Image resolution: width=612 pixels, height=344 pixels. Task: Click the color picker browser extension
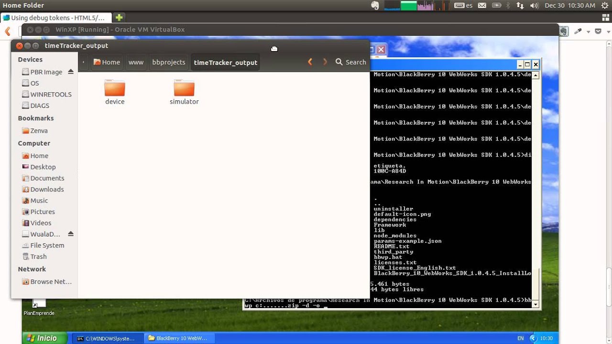(x=578, y=32)
